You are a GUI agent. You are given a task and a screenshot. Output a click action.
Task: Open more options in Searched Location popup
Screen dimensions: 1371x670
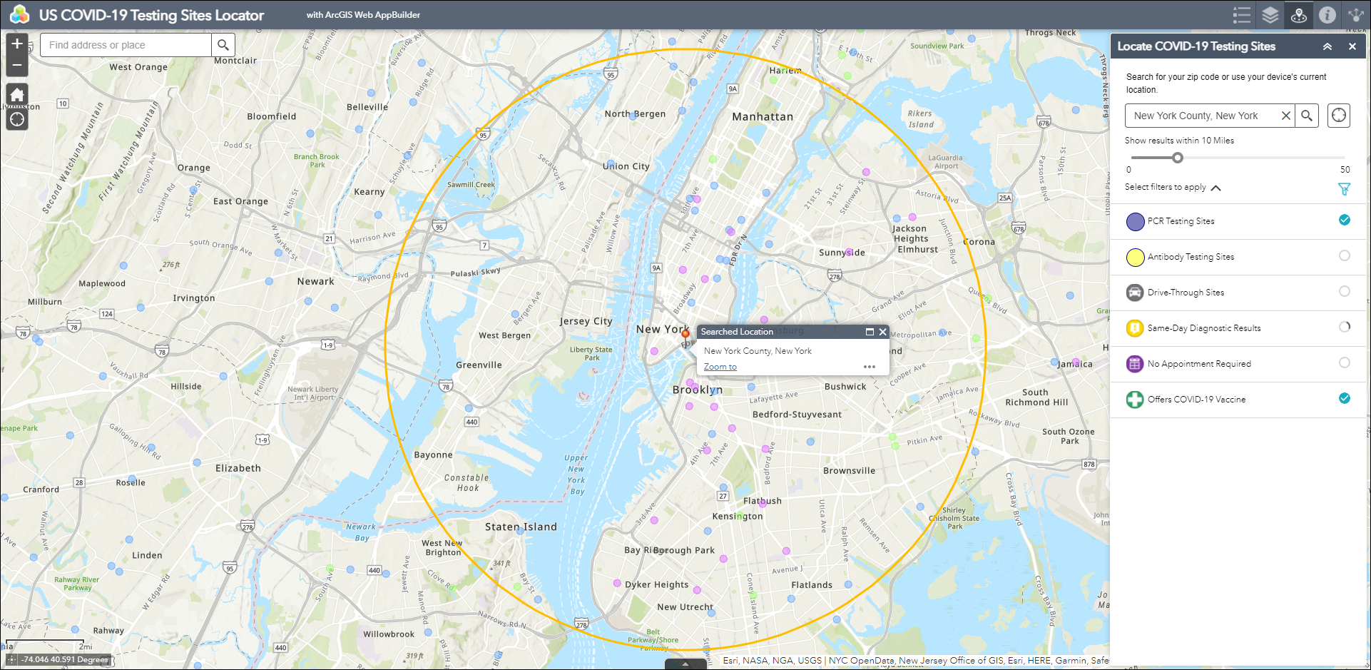[x=869, y=366]
